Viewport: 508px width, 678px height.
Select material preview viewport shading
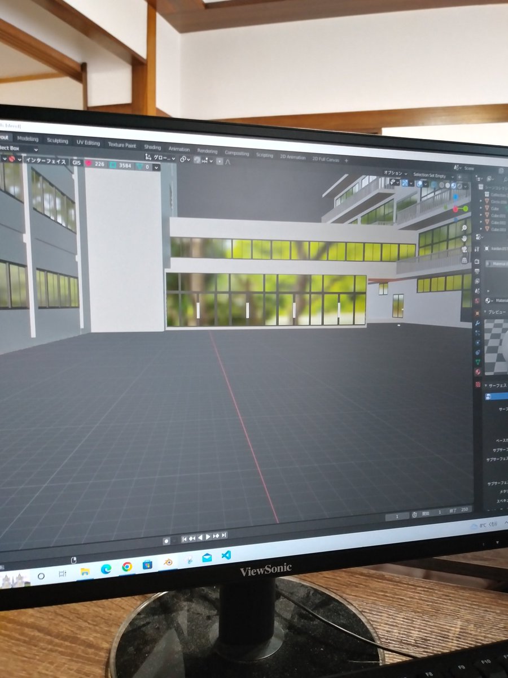pos(453,186)
